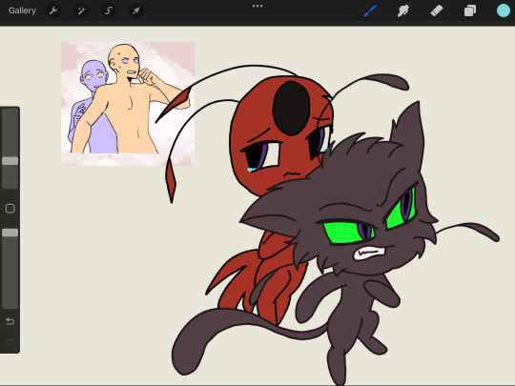Open the Actions wrench menu

[53, 10]
